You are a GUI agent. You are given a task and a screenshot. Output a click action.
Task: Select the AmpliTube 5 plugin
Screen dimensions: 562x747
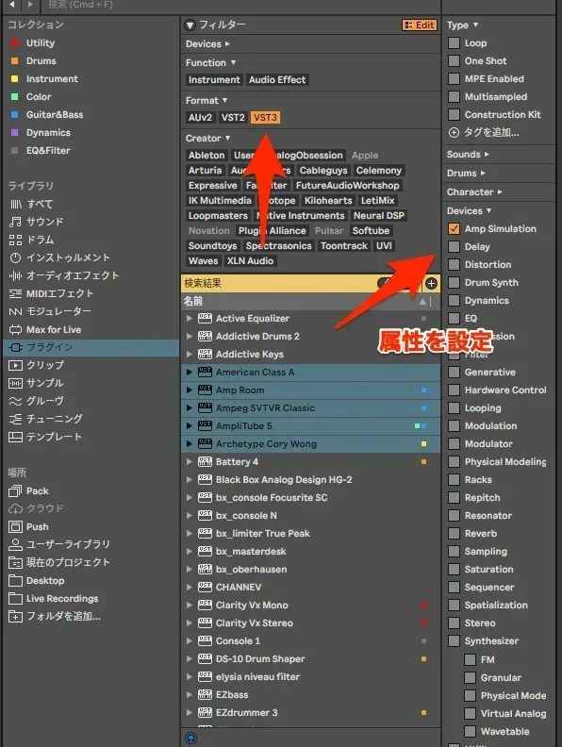[310, 426]
